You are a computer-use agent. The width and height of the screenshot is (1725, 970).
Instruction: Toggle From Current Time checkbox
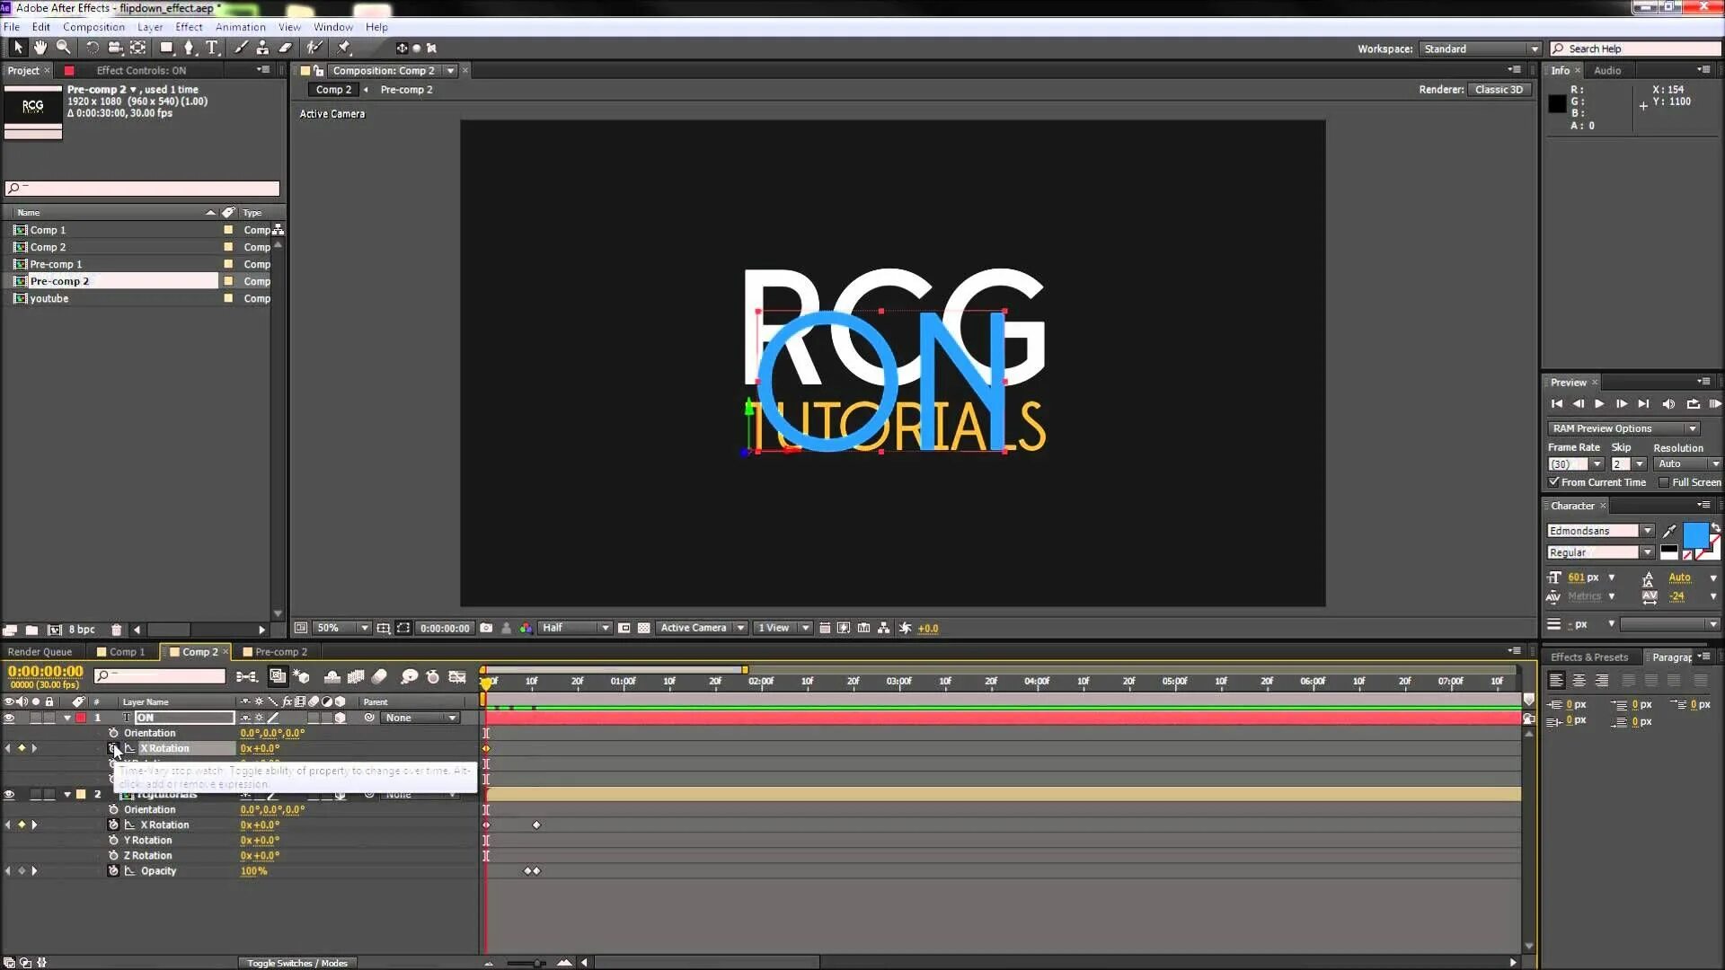pyautogui.click(x=1554, y=482)
